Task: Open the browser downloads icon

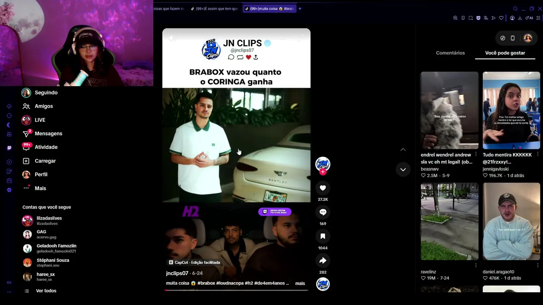Action: pos(520,18)
